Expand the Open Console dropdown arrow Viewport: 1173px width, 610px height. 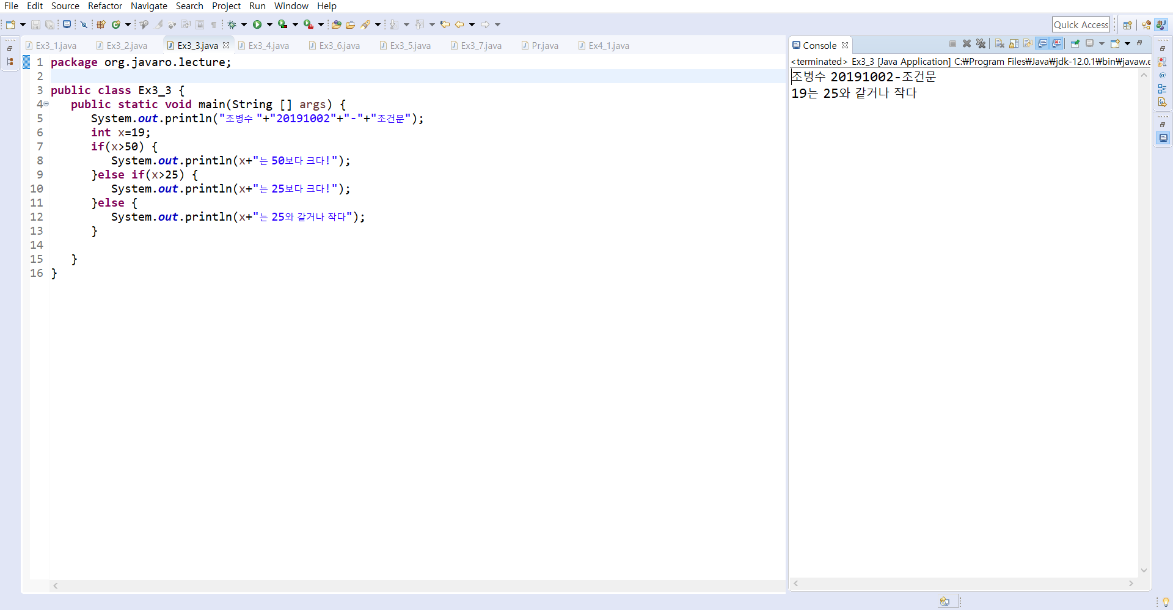click(1127, 43)
